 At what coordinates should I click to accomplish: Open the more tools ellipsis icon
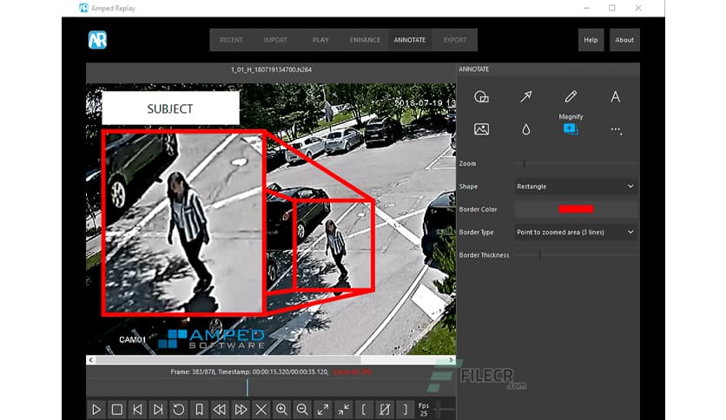click(x=616, y=130)
